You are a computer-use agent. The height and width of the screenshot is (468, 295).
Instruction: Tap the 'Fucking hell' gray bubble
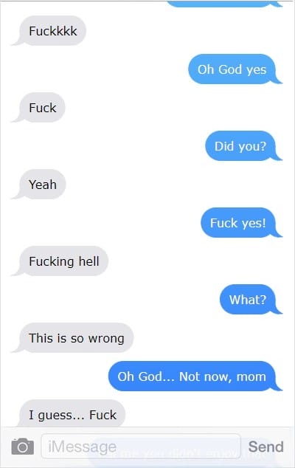tap(63, 261)
